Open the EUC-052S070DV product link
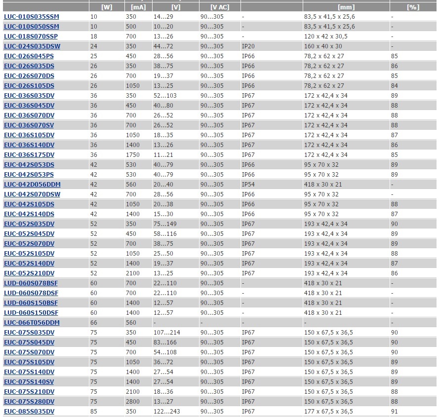This screenshot has height=417, width=439. tap(29, 243)
